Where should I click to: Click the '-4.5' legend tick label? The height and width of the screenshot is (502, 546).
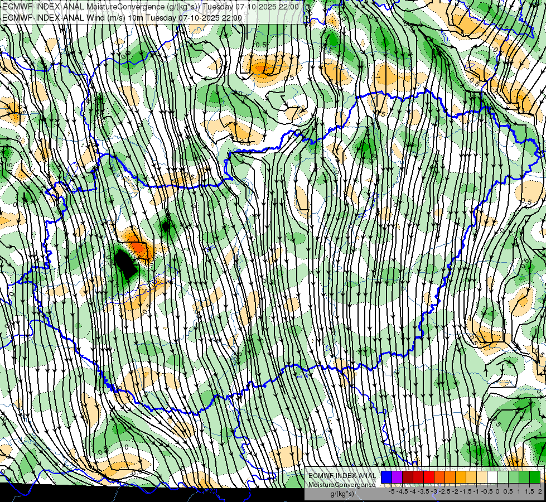pyautogui.click(x=402, y=491)
